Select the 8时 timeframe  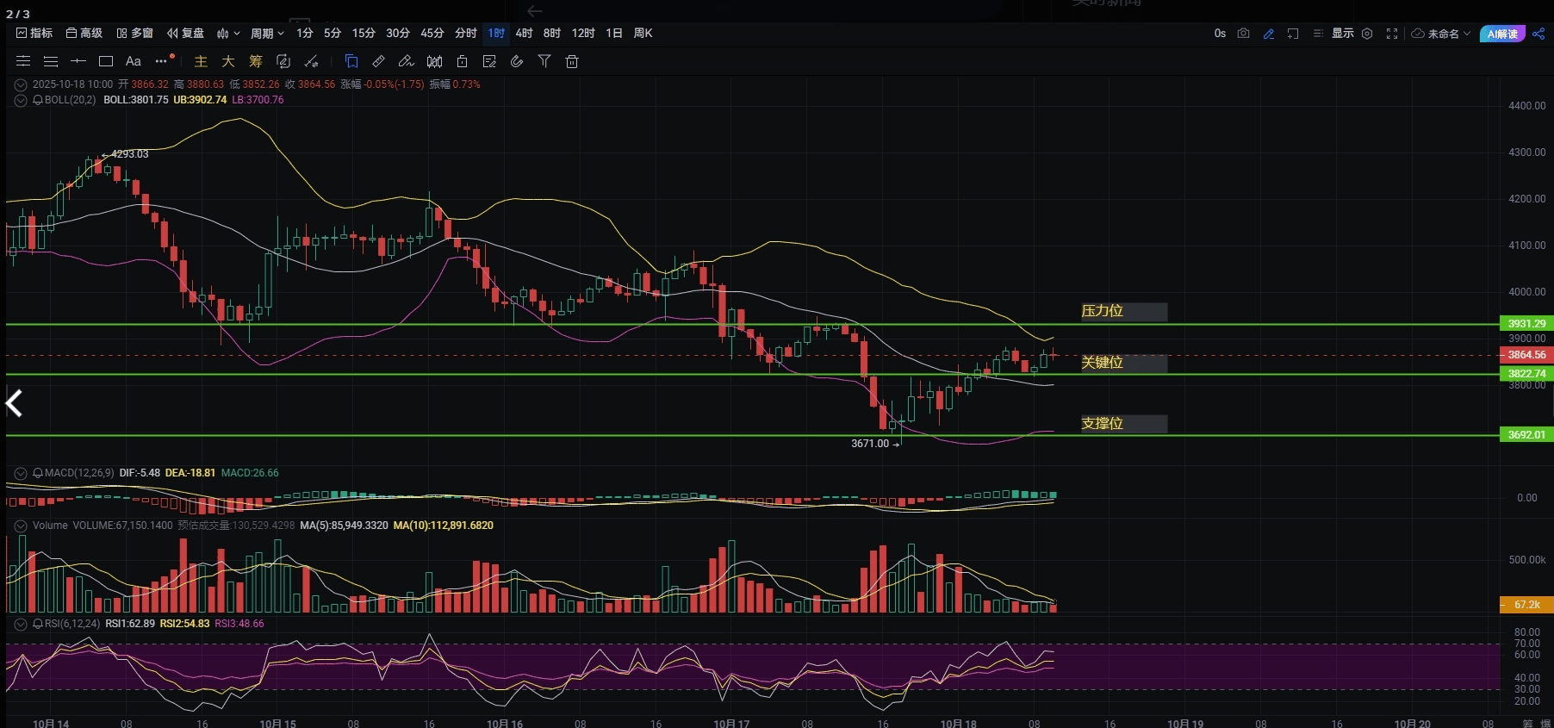[x=552, y=34]
